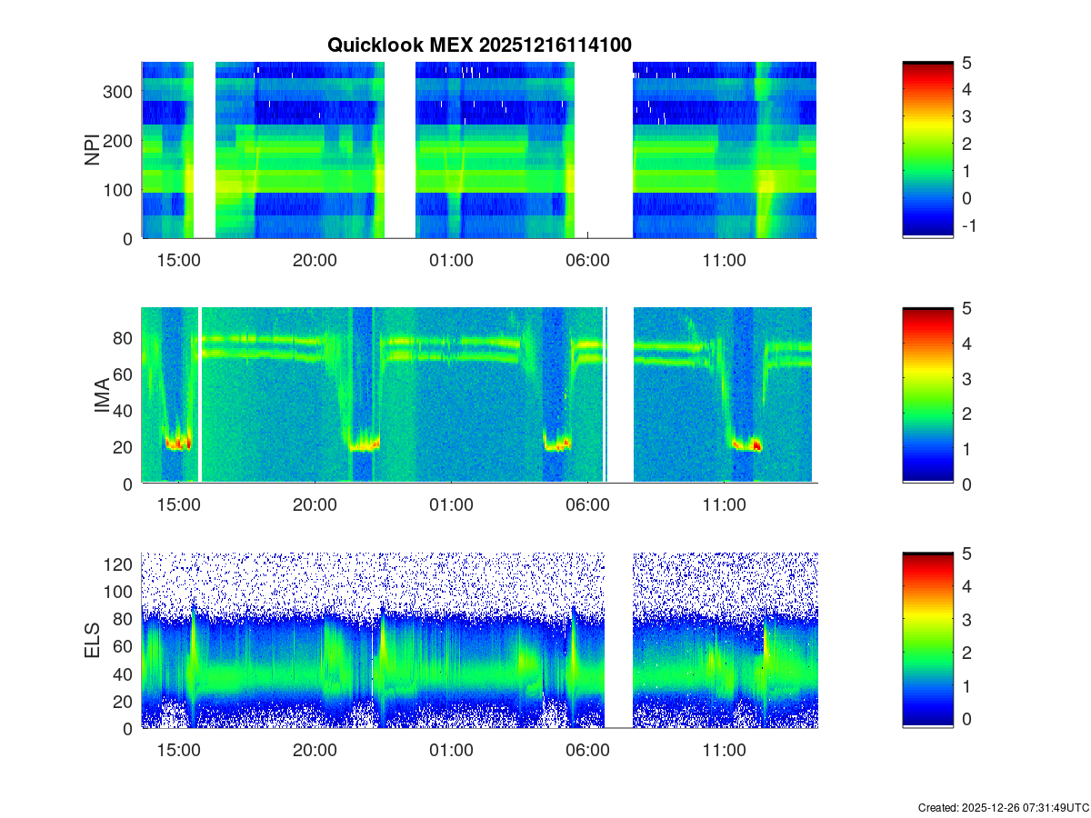This screenshot has height=818, width=1091.
Task: Click the ELS panel colorbar
Action: 927,640
